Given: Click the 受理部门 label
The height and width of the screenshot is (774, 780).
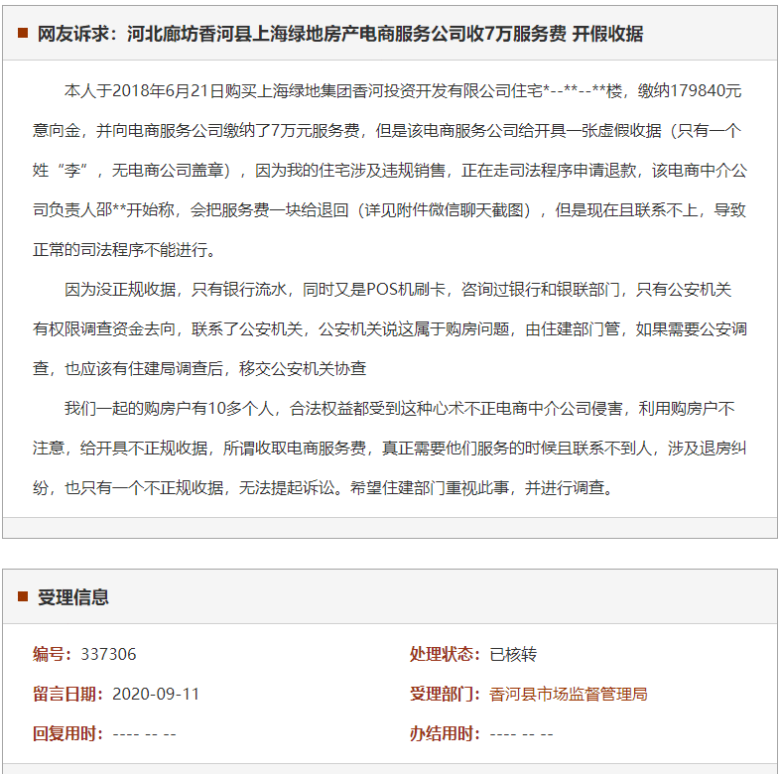Looking at the screenshot, I should coord(446,694).
